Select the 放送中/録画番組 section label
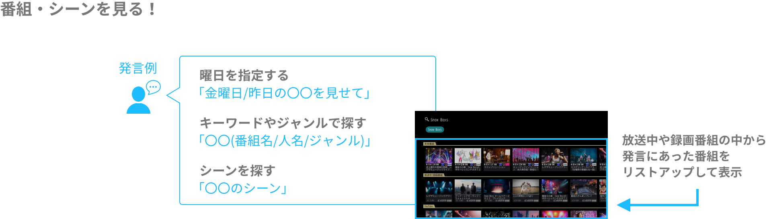 coord(433,175)
